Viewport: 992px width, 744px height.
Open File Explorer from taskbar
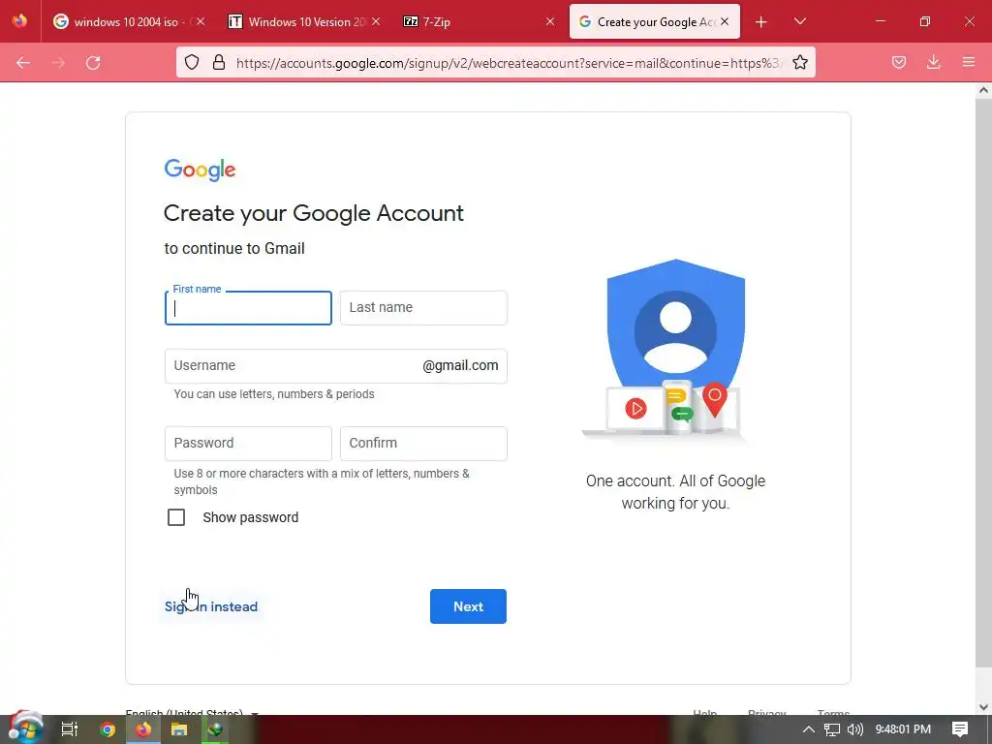179,729
